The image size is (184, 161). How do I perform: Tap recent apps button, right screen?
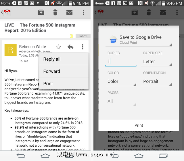(x=163, y=156)
